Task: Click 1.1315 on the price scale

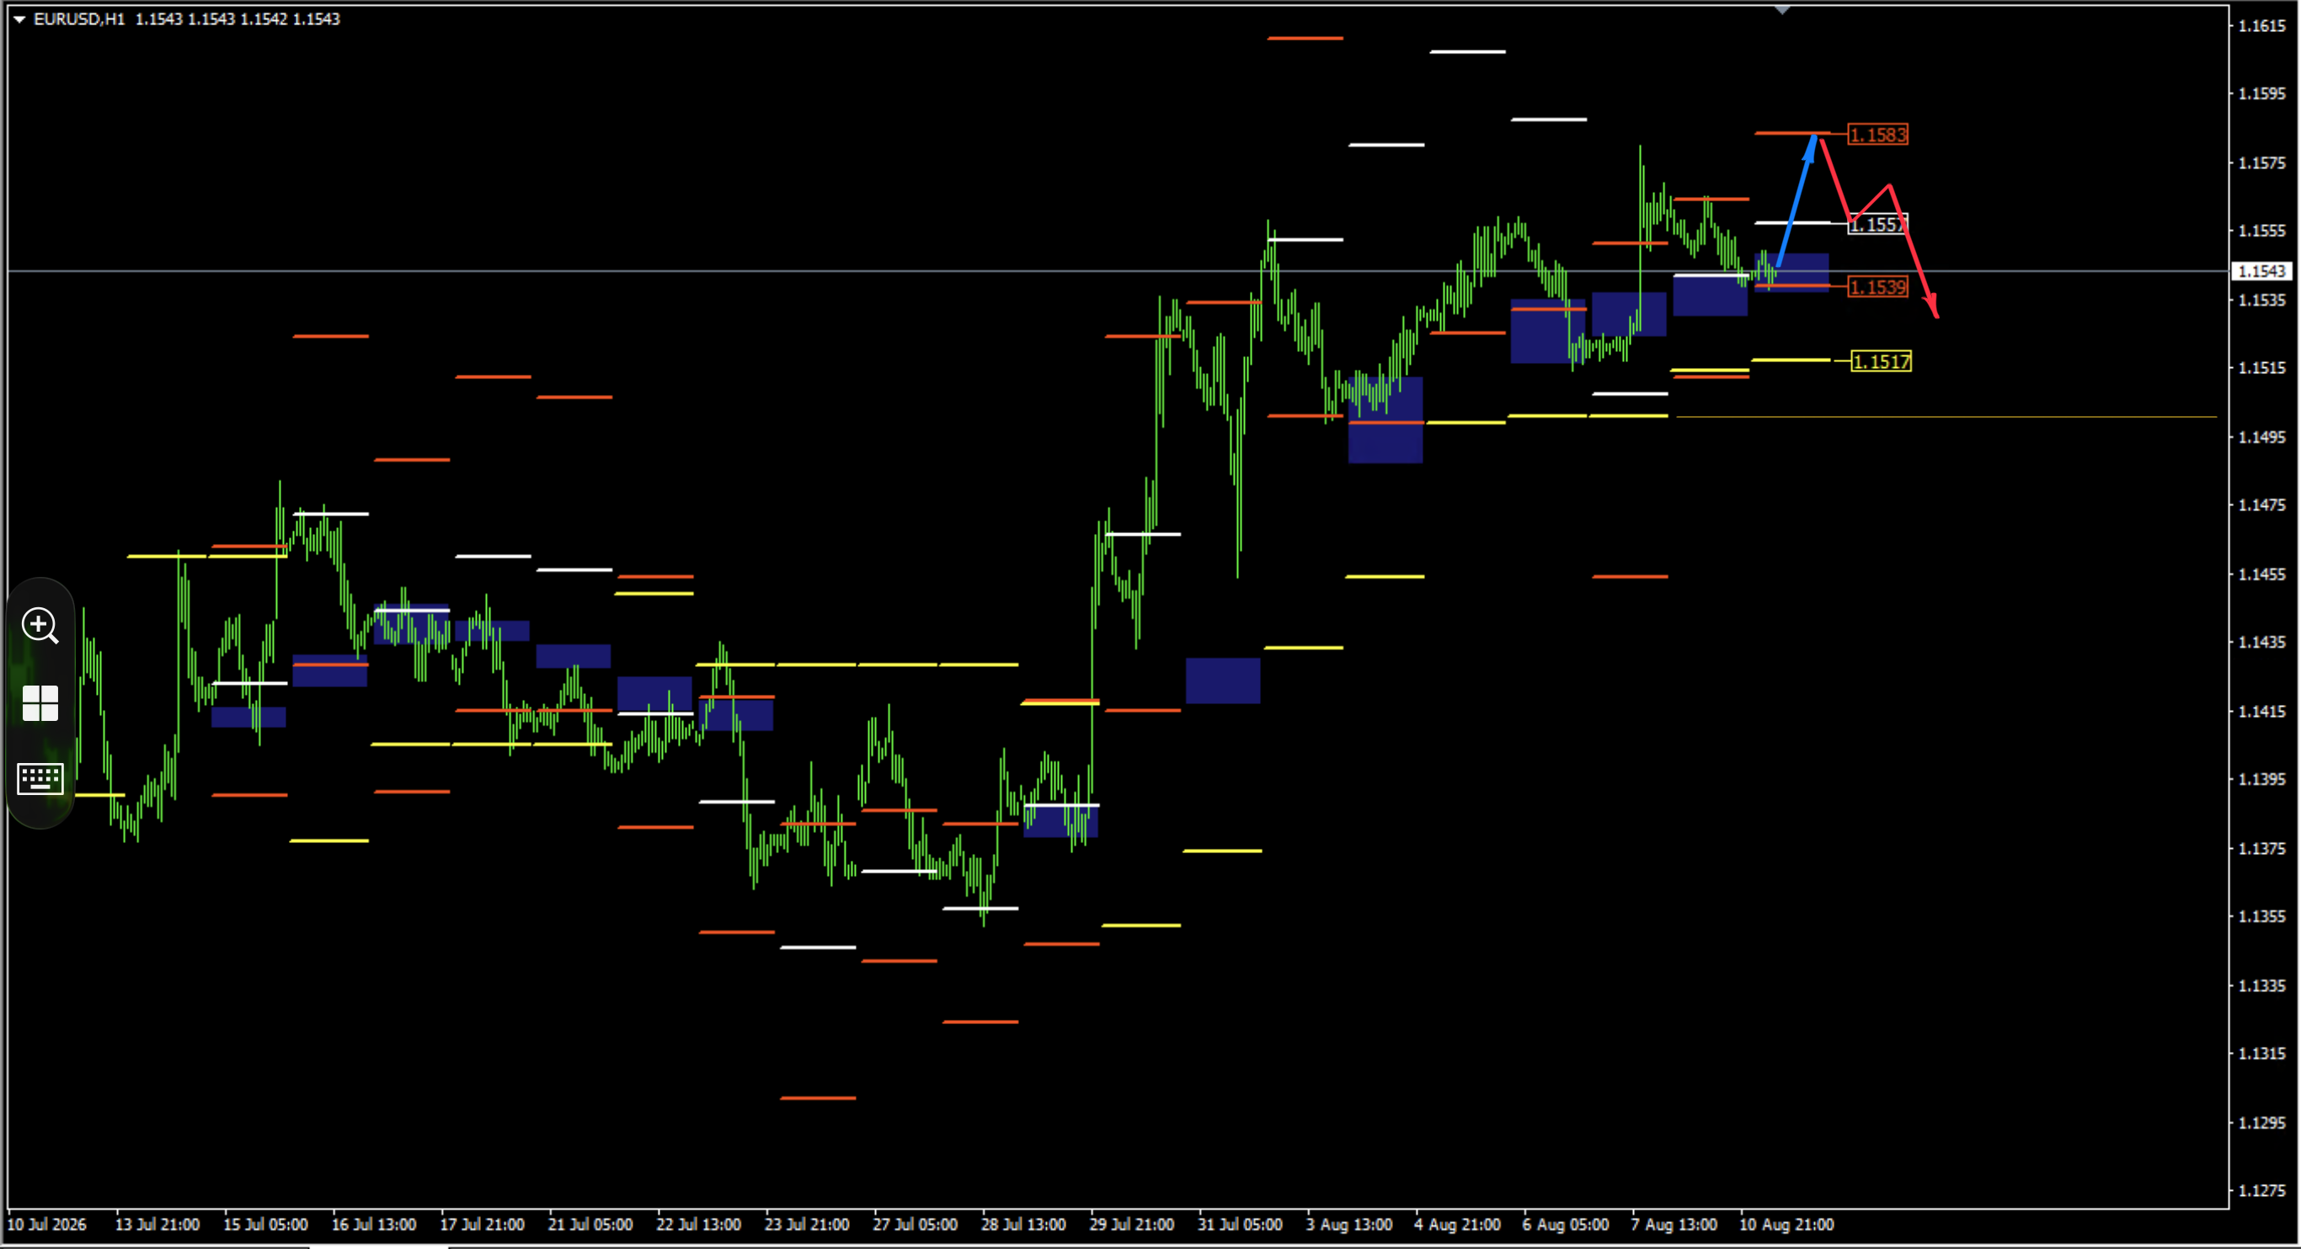Action: [2261, 1054]
